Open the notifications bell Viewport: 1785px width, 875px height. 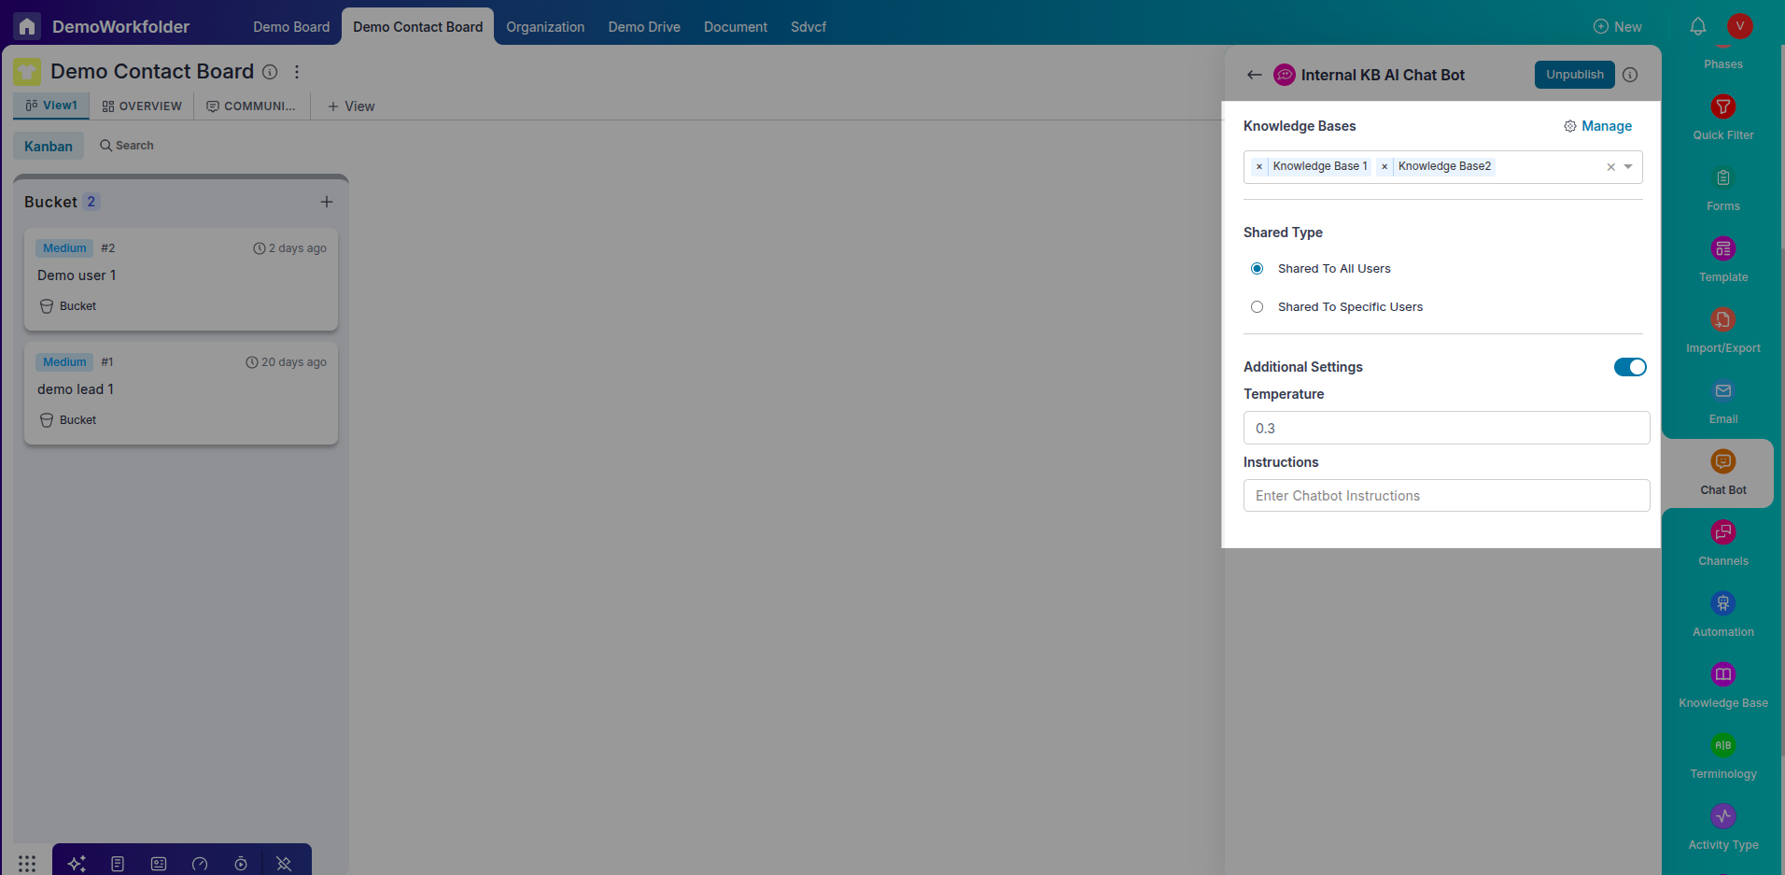point(1698,26)
